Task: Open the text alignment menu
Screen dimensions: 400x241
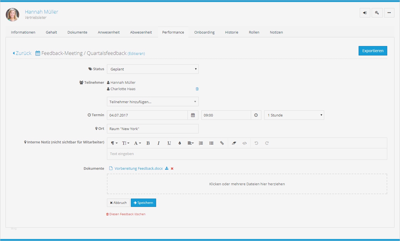Action: [x=191, y=143]
